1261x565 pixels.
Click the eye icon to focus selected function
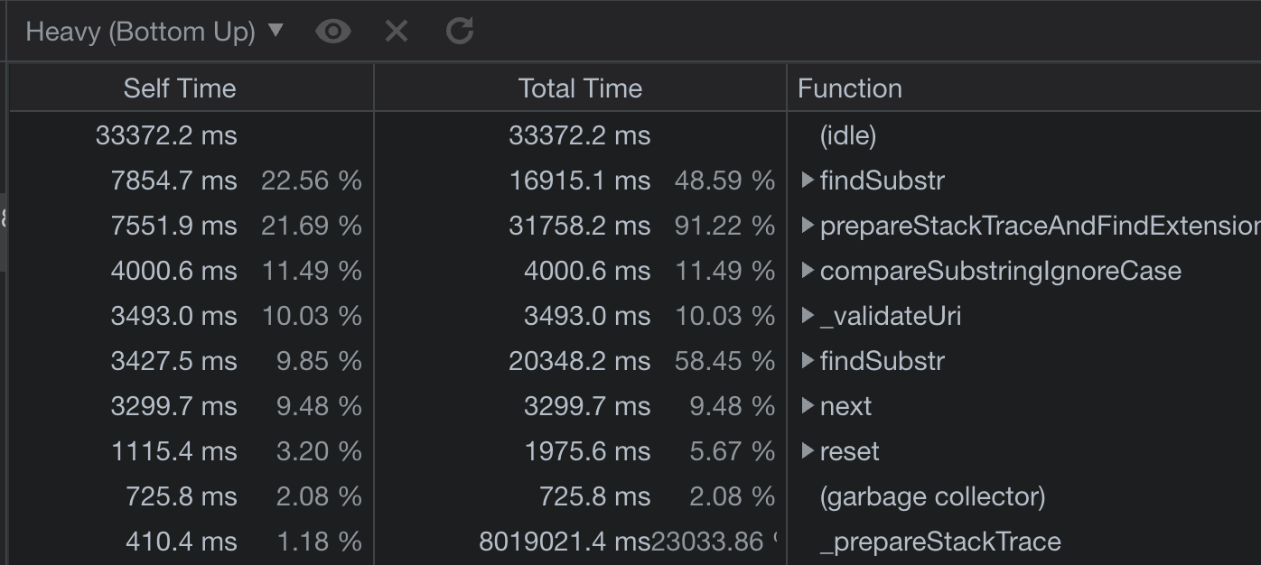pyautogui.click(x=332, y=31)
